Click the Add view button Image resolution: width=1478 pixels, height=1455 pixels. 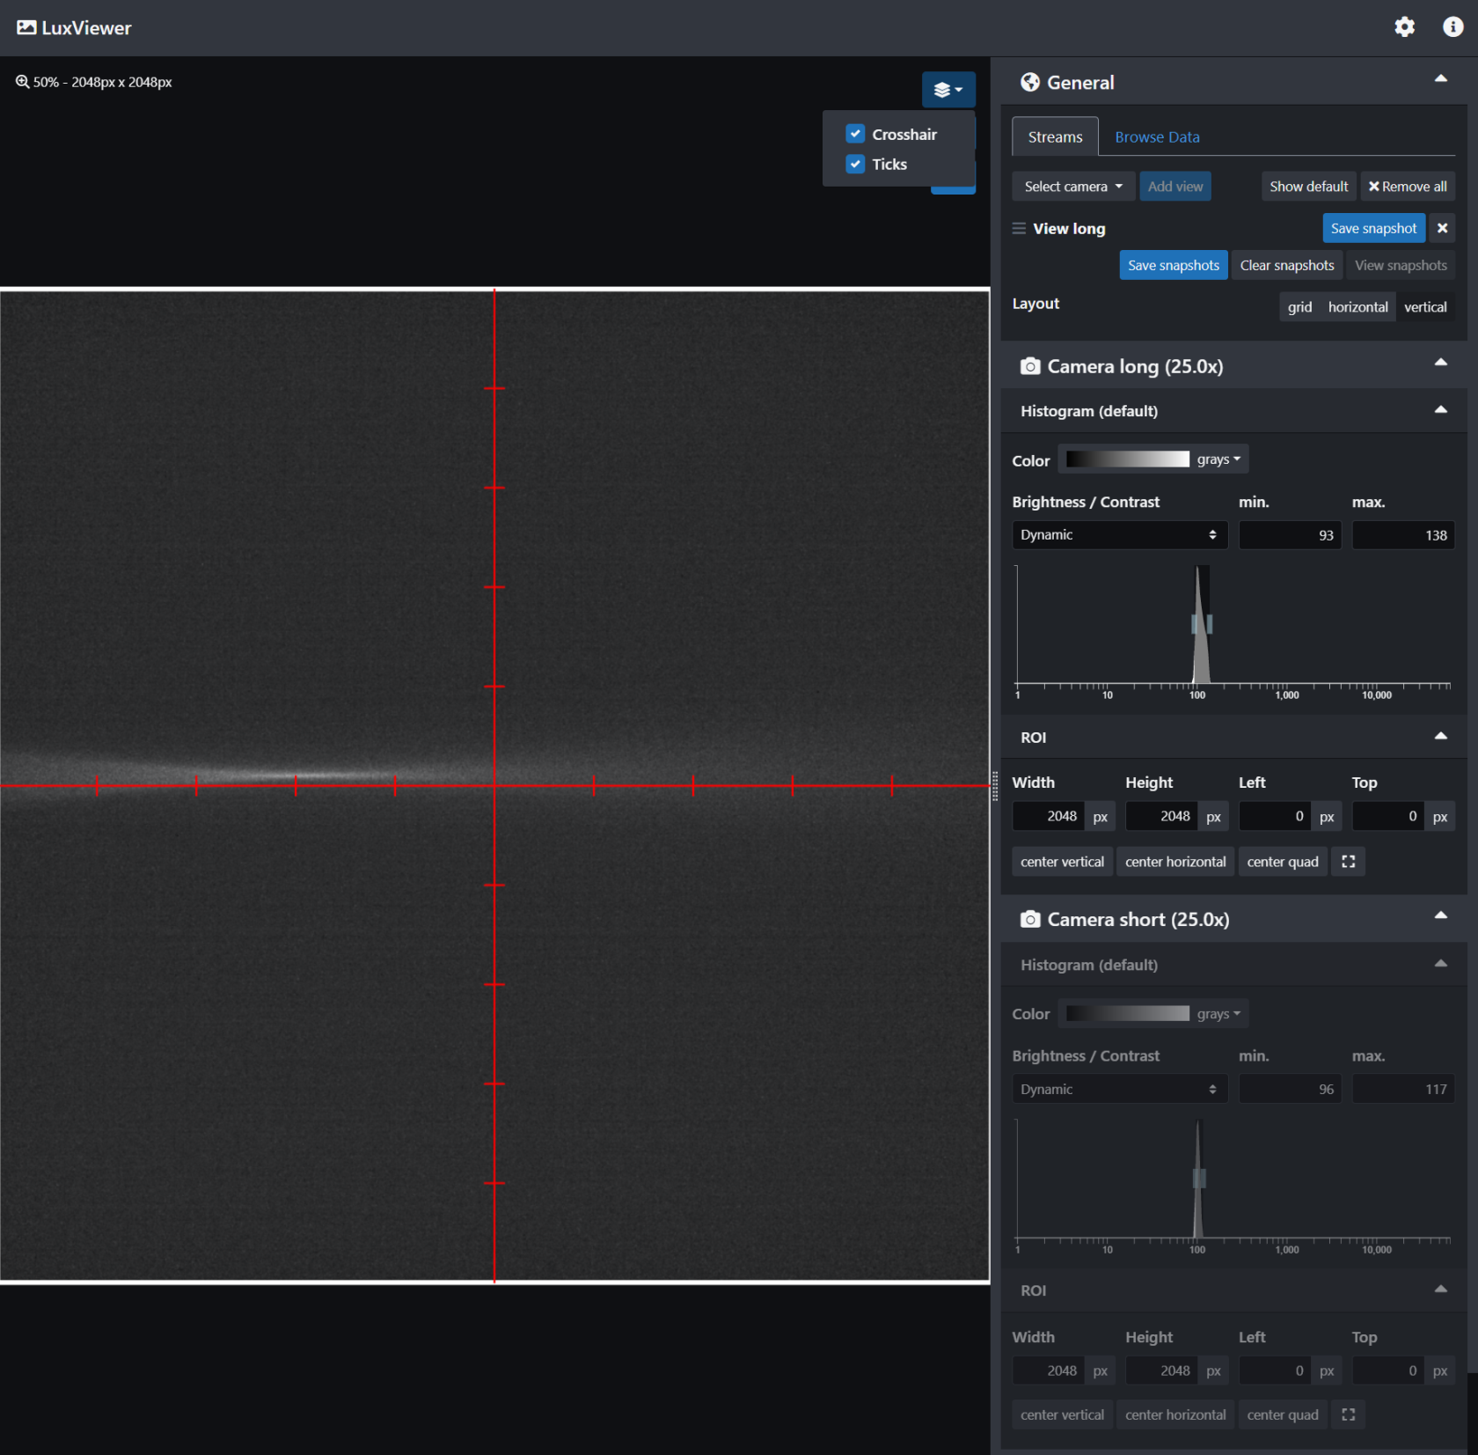click(1174, 187)
